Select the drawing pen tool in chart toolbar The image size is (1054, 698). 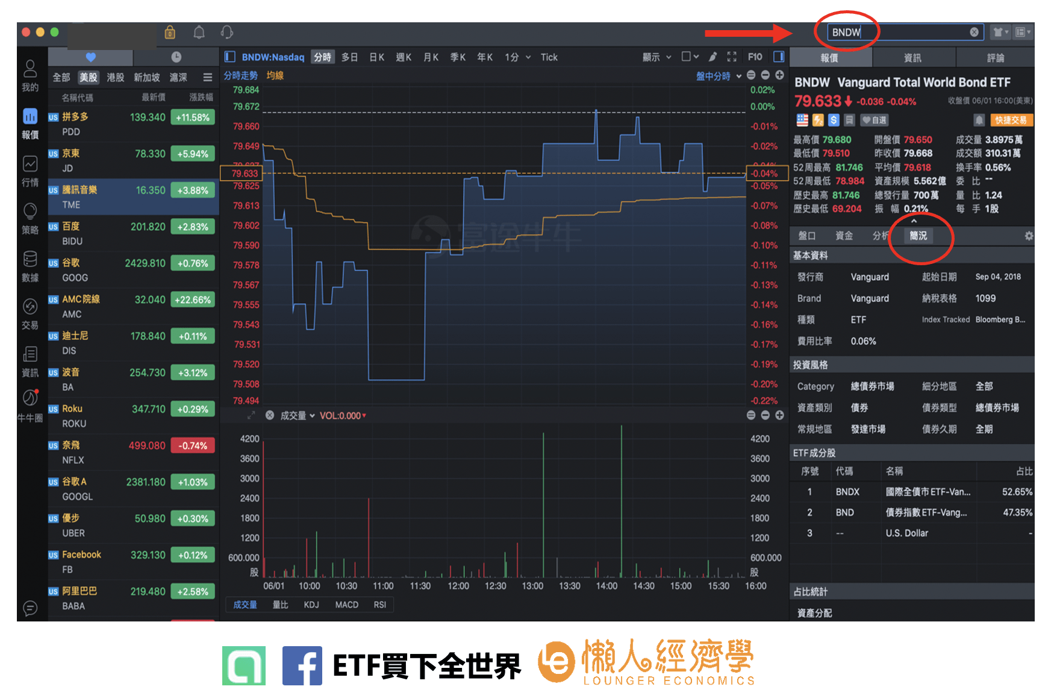tap(713, 57)
